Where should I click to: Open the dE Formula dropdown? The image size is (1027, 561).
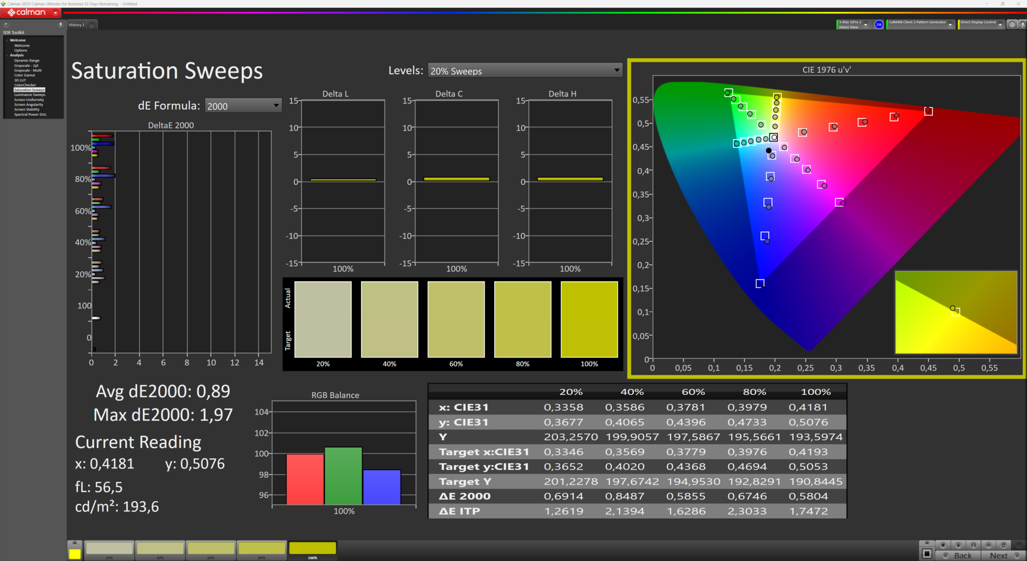[x=243, y=106]
